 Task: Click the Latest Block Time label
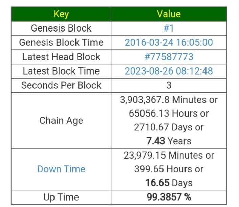point(61,71)
